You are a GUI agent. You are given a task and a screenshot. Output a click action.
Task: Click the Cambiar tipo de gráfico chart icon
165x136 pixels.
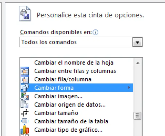(x=25, y=129)
